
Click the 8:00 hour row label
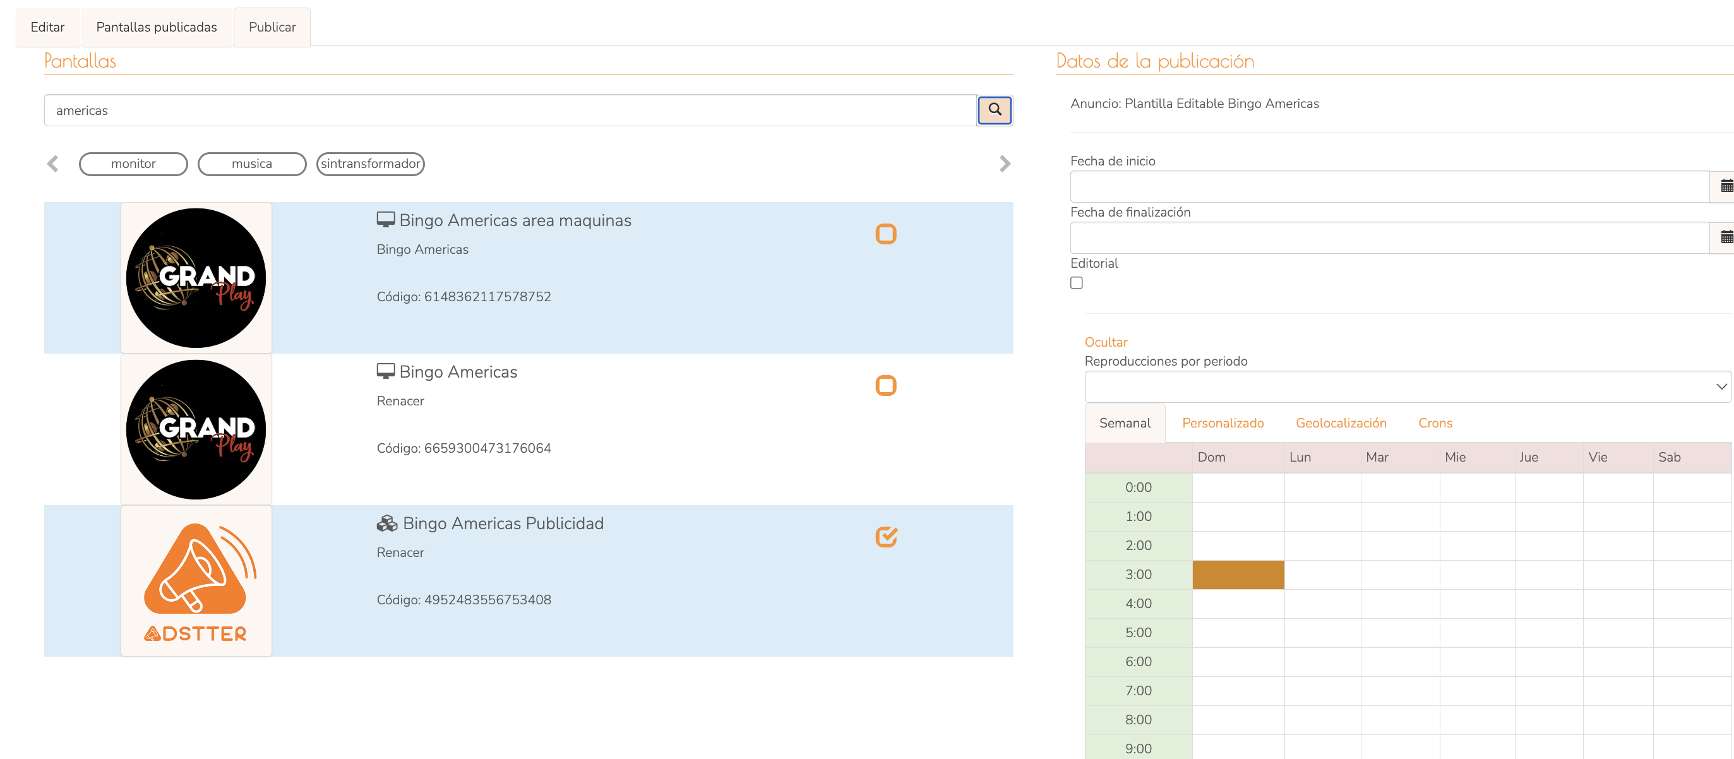[1139, 720]
